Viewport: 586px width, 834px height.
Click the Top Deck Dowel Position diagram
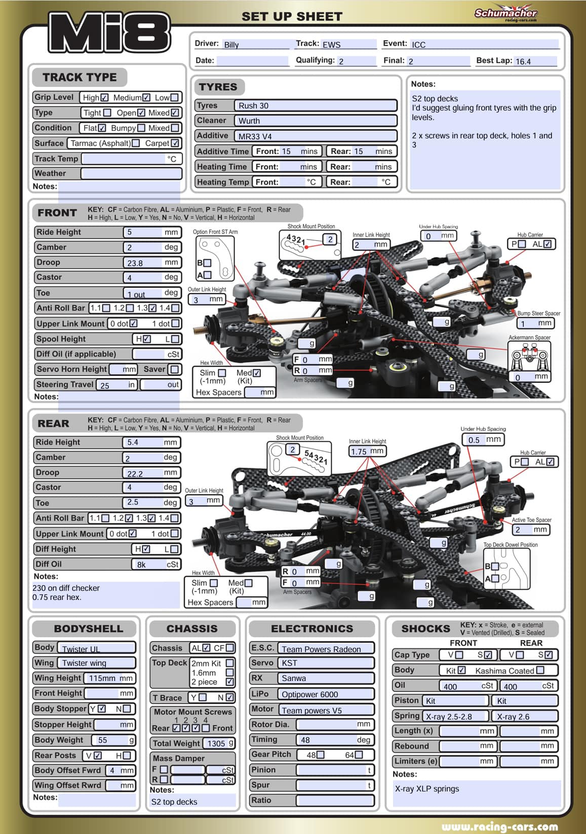tap(507, 568)
